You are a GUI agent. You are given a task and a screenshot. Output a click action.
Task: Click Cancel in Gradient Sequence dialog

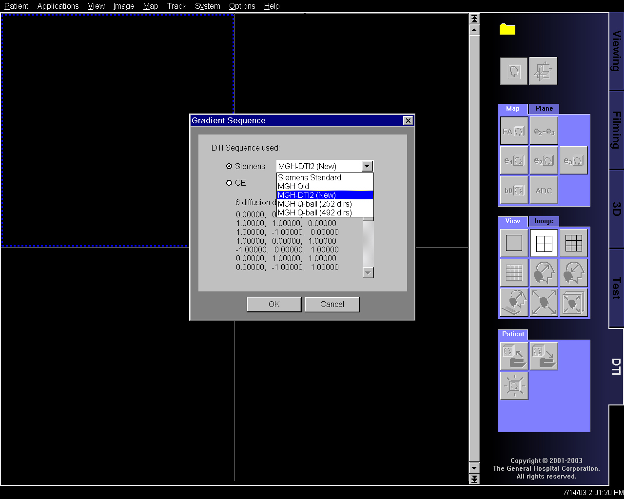[x=332, y=304]
